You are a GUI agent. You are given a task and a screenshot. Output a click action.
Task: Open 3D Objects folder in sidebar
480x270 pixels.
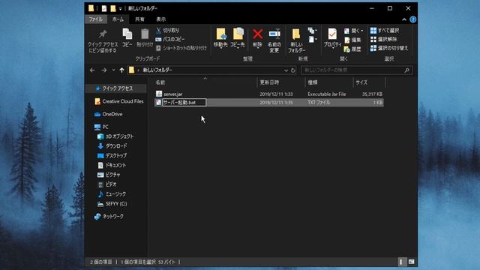pos(115,136)
